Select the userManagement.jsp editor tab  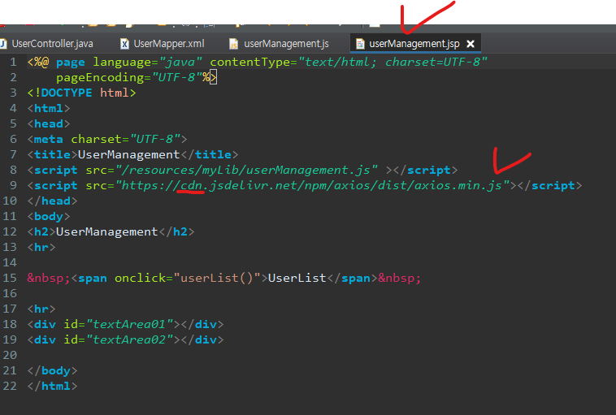[x=414, y=44]
